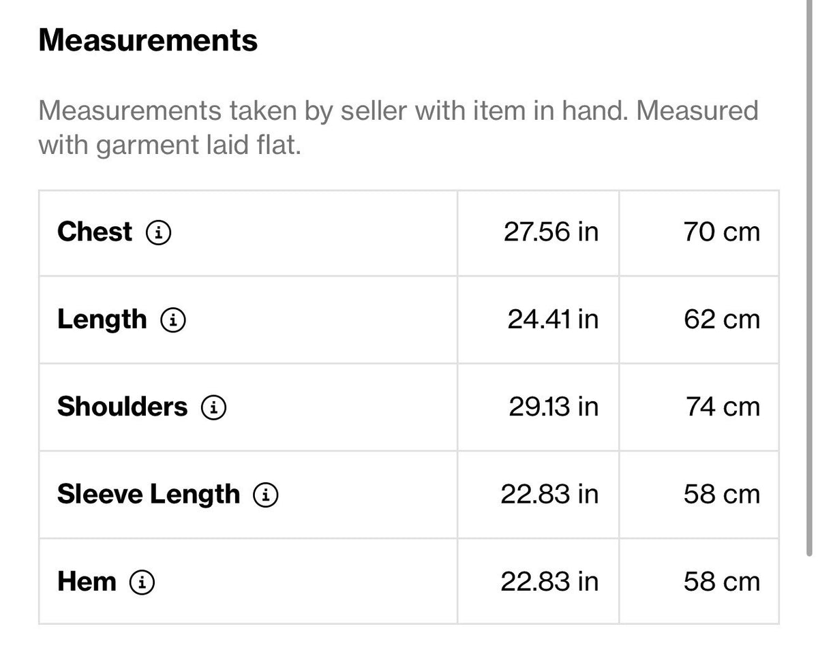
Task: Click the 24.41 in length value
Action: 553,320
